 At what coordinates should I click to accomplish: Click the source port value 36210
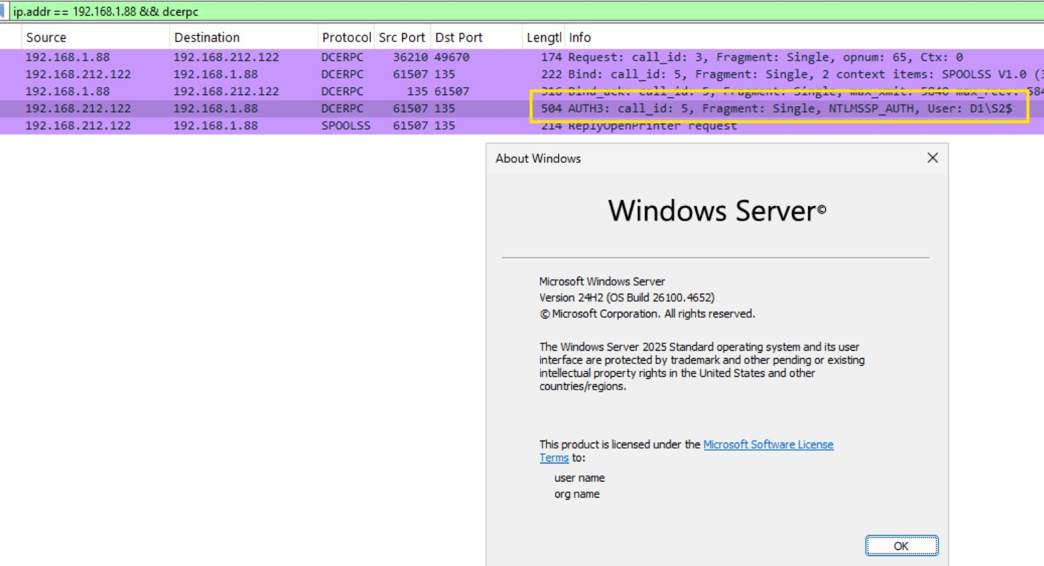click(410, 57)
